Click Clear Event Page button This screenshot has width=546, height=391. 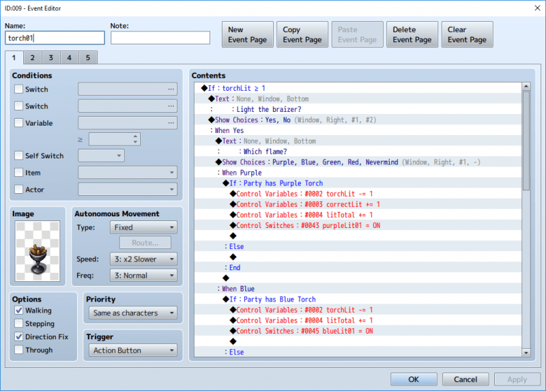coord(467,35)
